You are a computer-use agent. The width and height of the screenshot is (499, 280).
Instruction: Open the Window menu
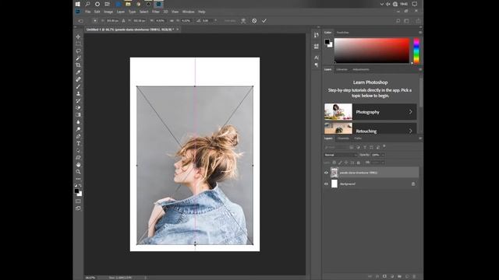click(x=188, y=12)
